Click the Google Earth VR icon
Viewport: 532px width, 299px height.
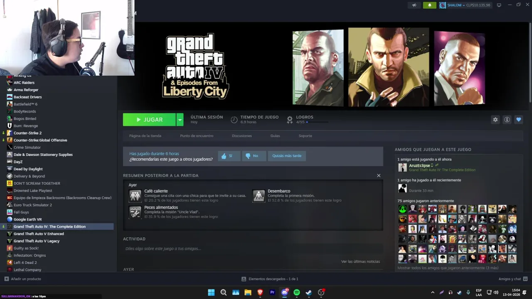[x=10, y=219]
